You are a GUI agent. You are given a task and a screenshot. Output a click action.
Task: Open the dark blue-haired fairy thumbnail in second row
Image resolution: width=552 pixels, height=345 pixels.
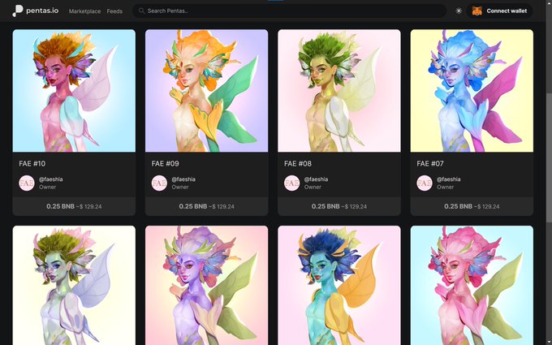(x=339, y=285)
